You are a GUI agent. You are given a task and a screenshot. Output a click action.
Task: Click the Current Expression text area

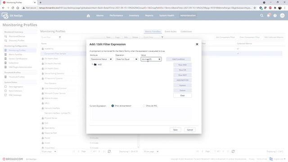coord(140,114)
